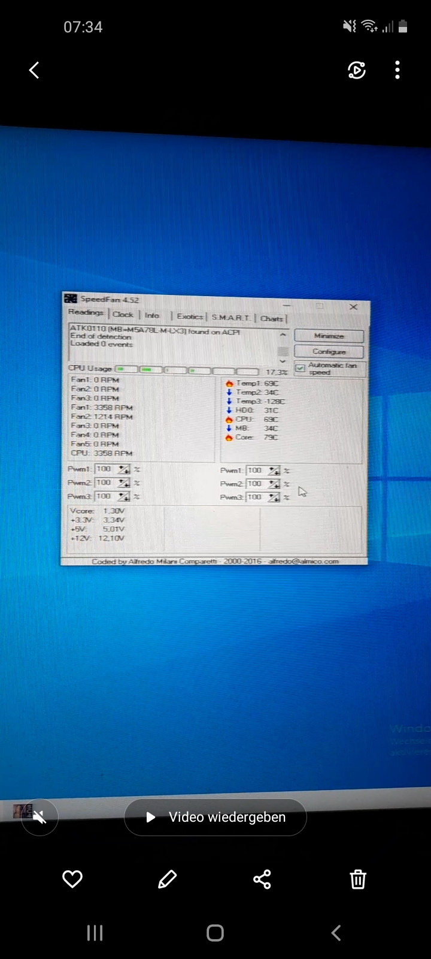Viewport: 431px width, 959px height.
Task: Click the flame icon beside Core
Action: 229,437
